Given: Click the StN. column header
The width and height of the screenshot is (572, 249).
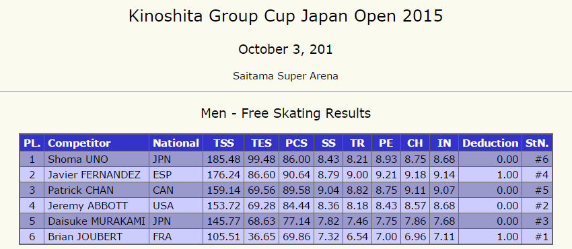Looking at the screenshot, I should click(536, 143).
